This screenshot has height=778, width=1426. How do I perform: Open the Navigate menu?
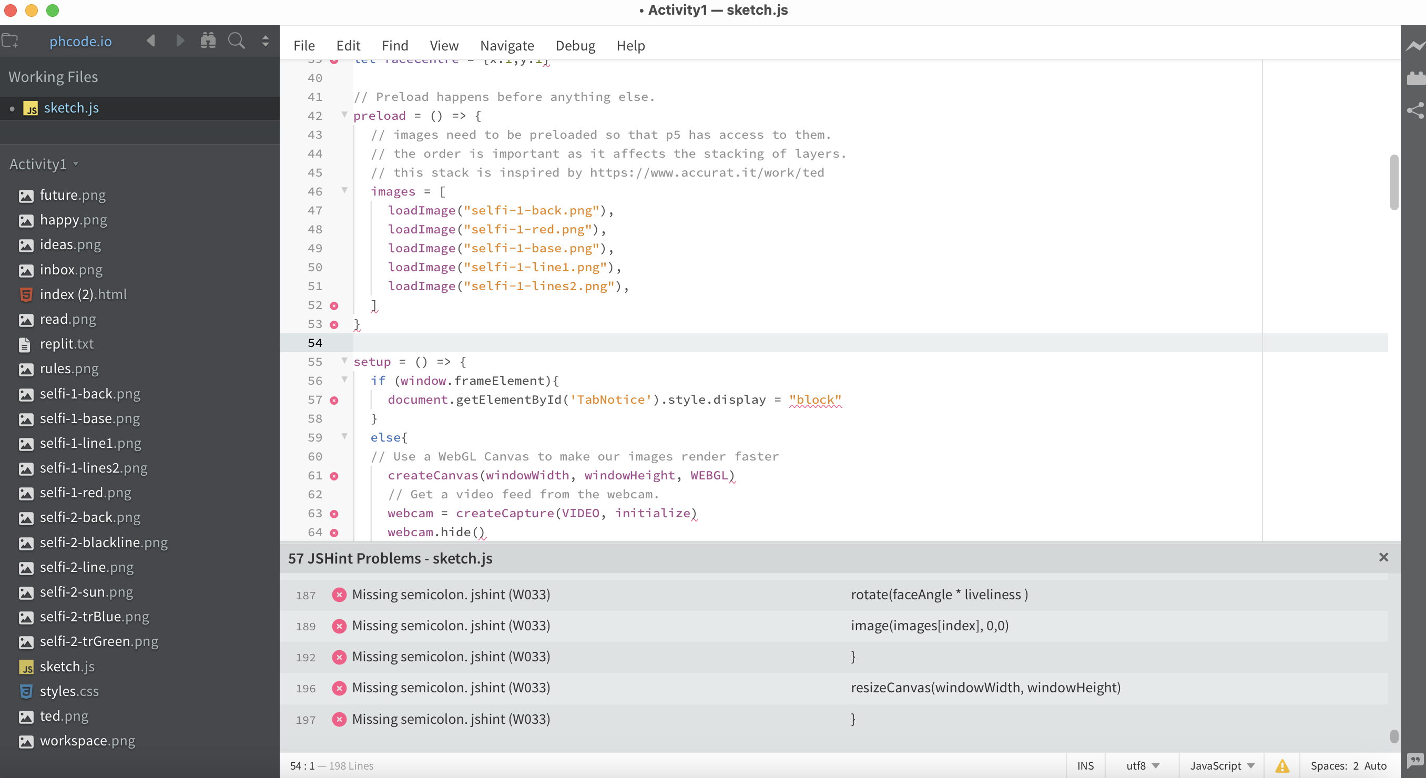506,45
